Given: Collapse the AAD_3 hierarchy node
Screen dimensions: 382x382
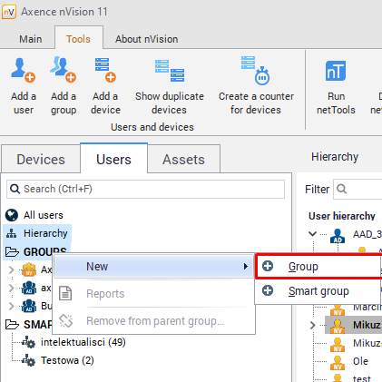Looking at the screenshot, I should (312, 233).
